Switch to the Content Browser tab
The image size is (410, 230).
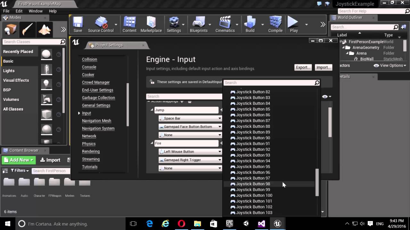24,150
